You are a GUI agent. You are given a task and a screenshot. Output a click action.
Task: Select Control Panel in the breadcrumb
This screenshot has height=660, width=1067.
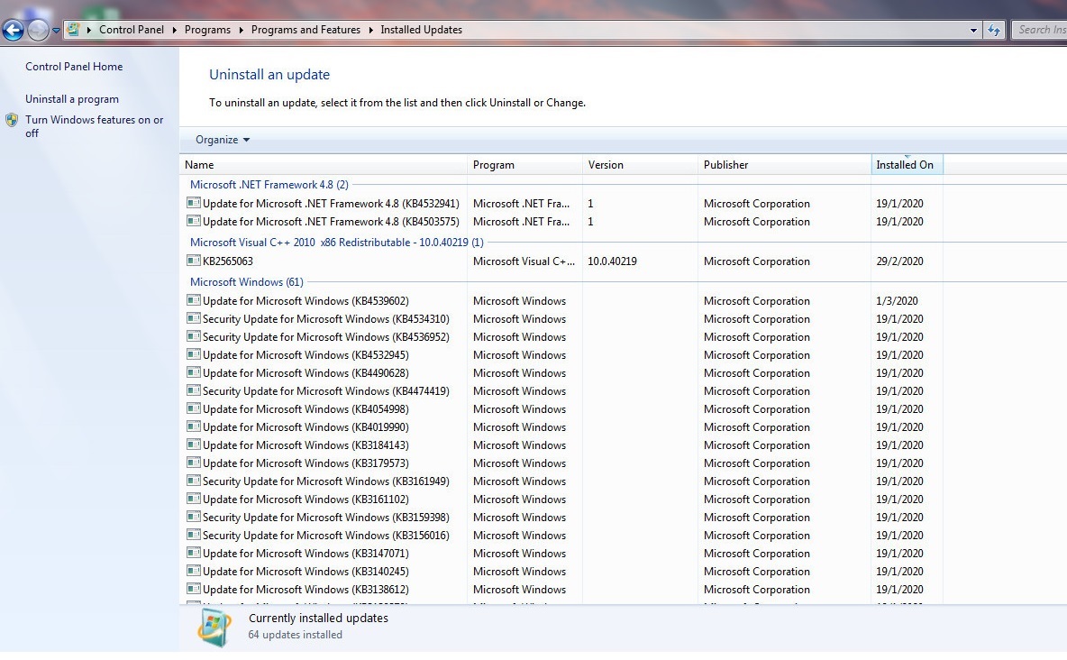click(132, 29)
